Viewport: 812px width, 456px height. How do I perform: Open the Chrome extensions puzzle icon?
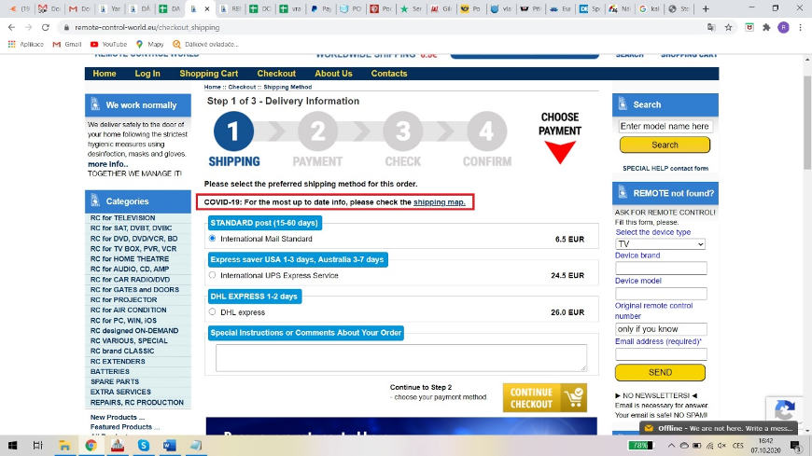point(766,27)
